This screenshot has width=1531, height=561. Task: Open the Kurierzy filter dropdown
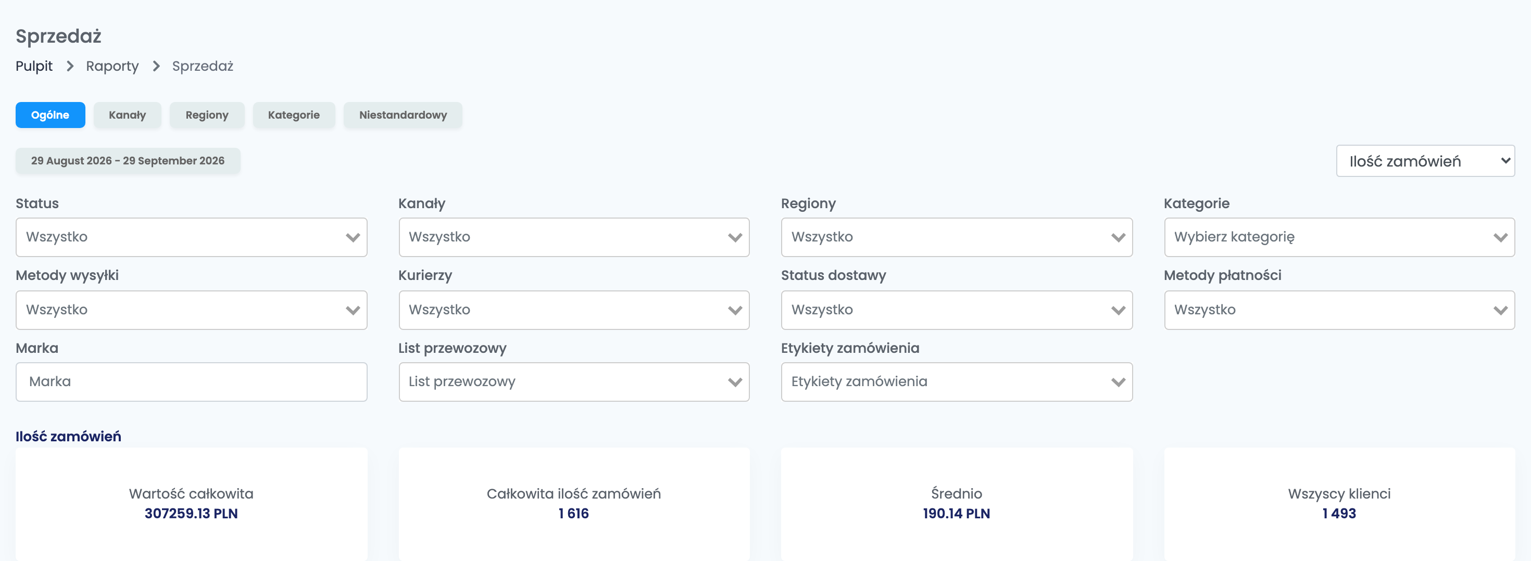(574, 310)
